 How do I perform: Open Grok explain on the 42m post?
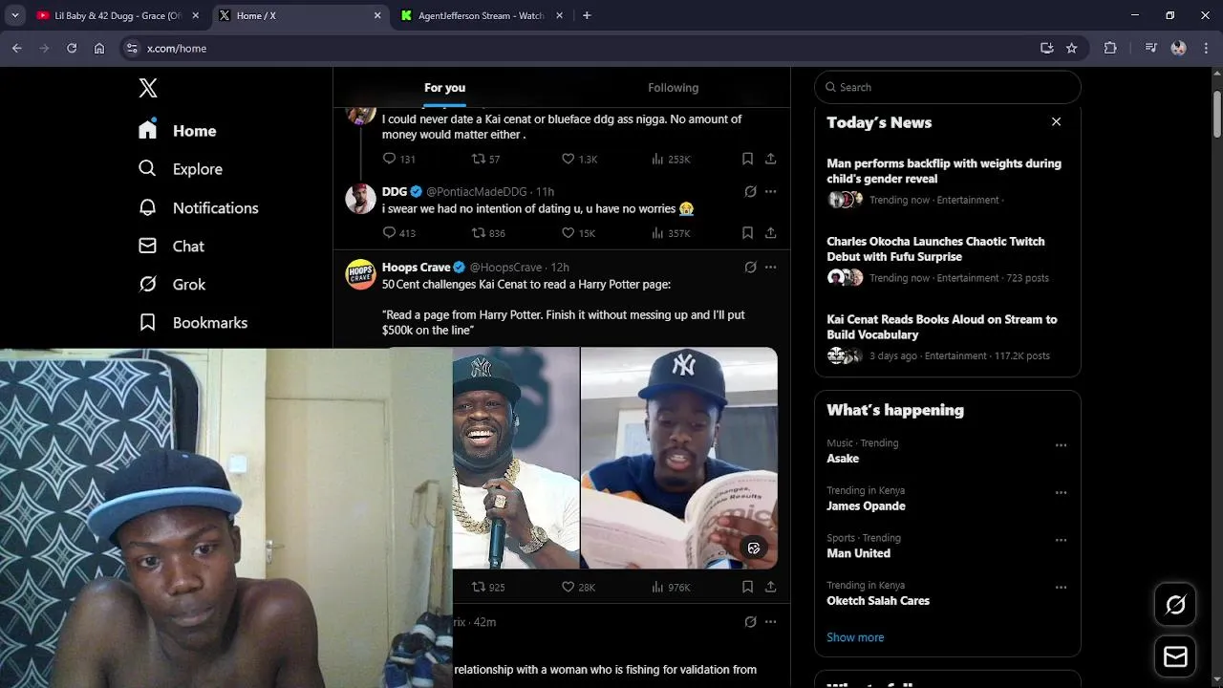pyautogui.click(x=750, y=622)
